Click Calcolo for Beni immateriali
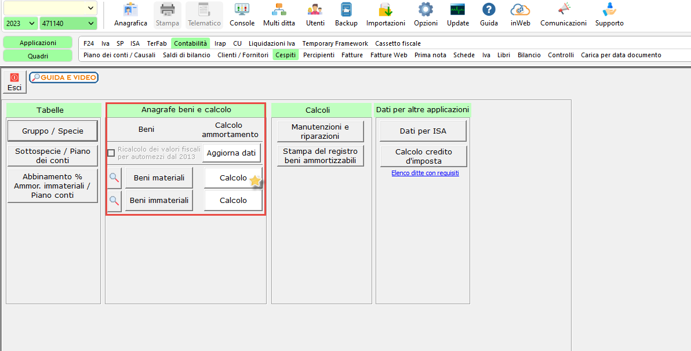 click(x=233, y=201)
